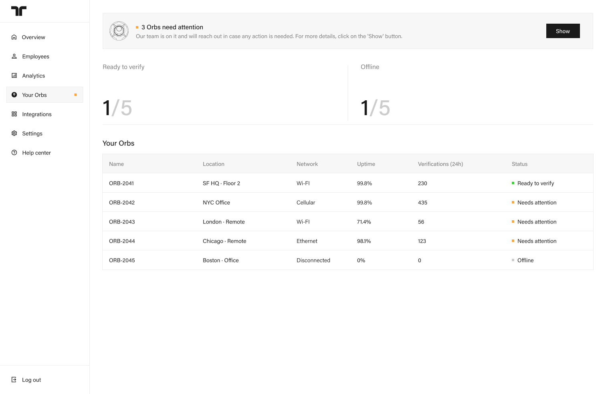Viewport: 606px width, 394px height.
Task: Select the London · Remote location cell
Action: coord(224,221)
